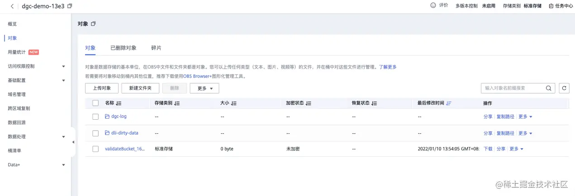Open 对象 in the sidebar

(12, 38)
